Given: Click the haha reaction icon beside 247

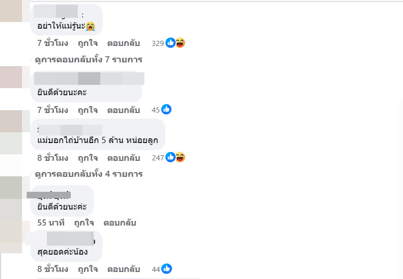Looking at the screenshot, I should click(180, 158).
